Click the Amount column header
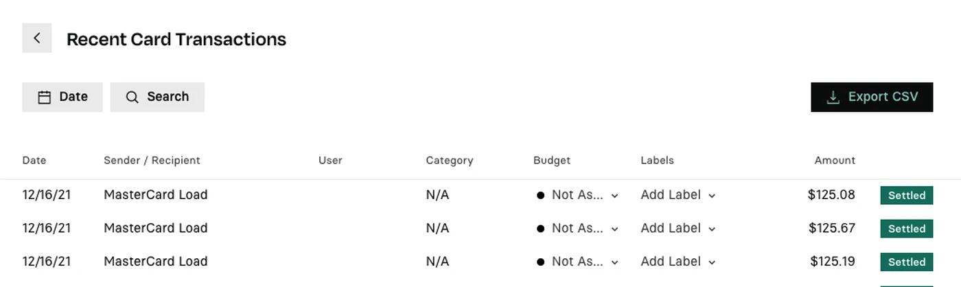The width and height of the screenshot is (961, 287). [835, 160]
